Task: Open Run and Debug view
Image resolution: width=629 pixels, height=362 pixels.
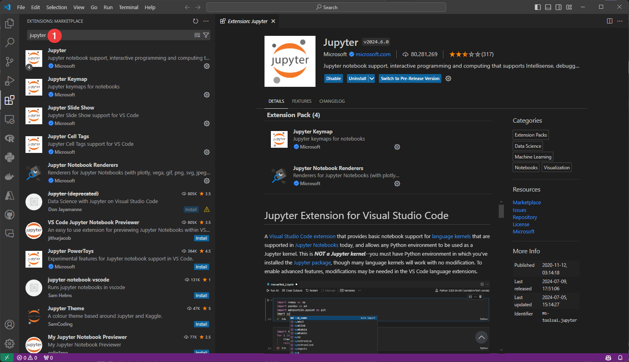Action: pyautogui.click(x=10, y=81)
